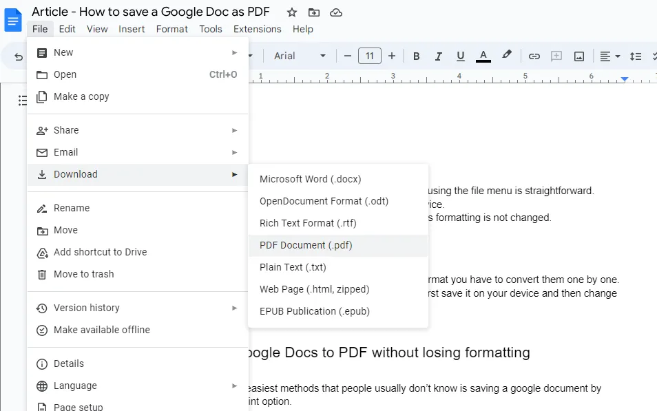657x411 pixels.
Task: Download as OpenDocument Format (.odt)
Action: pyautogui.click(x=338, y=201)
